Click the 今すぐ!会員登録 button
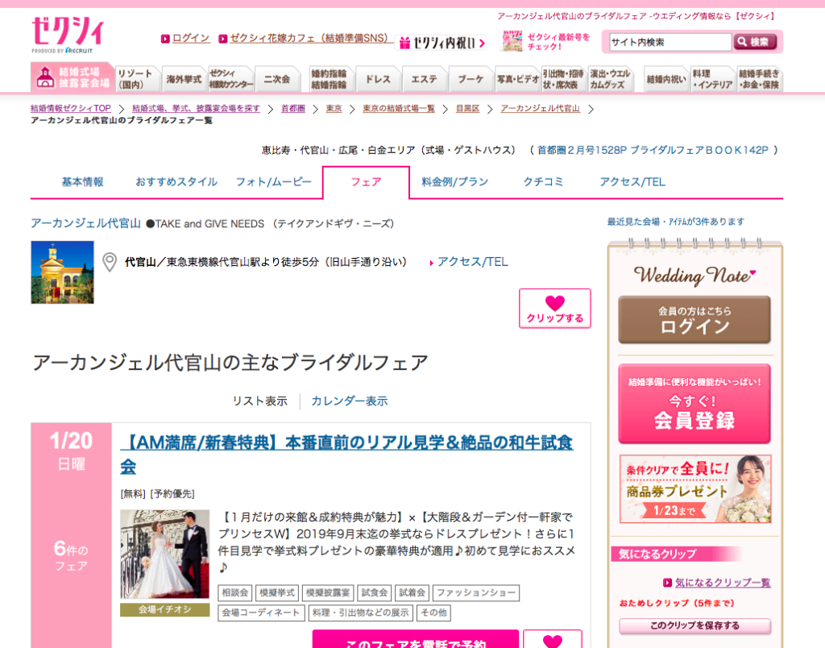This screenshot has width=825, height=648. pos(694,404)
